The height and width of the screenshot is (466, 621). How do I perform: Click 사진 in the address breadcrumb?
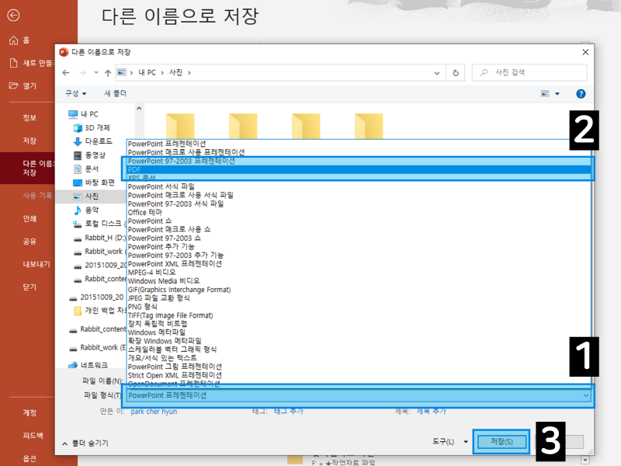click(176, 72)
